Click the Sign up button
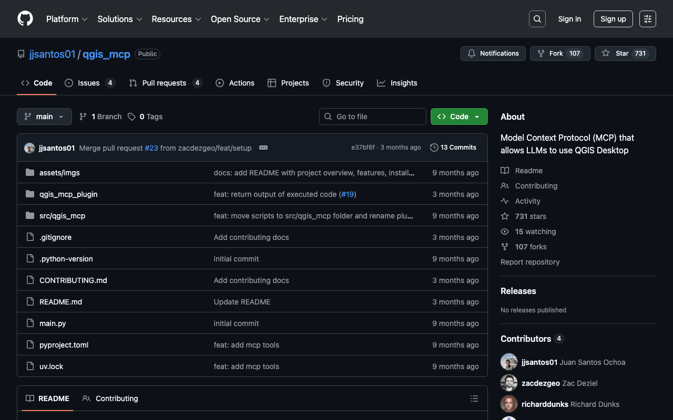 (613, 19)
